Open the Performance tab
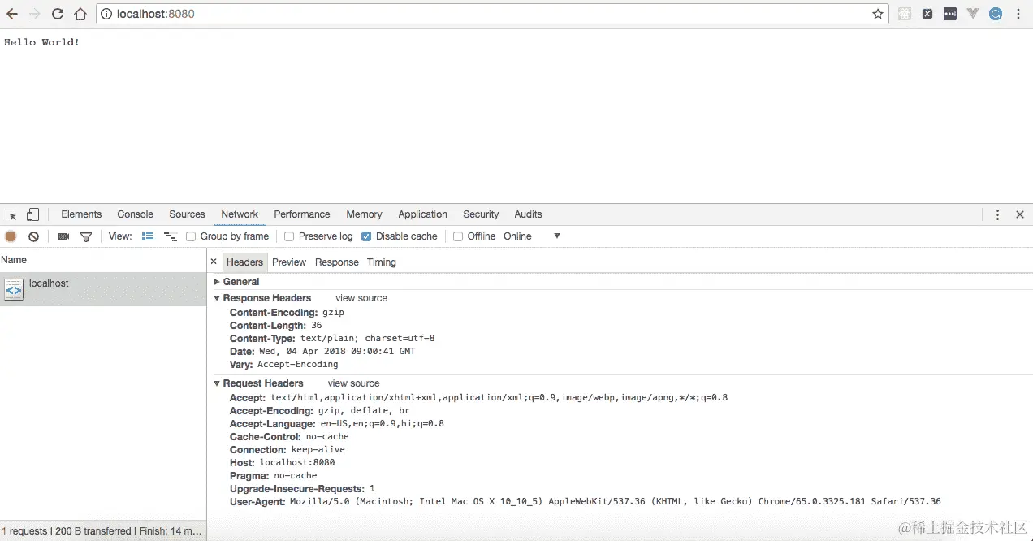This screenshot has width=1033, height=541. click(x=302, y=214)
